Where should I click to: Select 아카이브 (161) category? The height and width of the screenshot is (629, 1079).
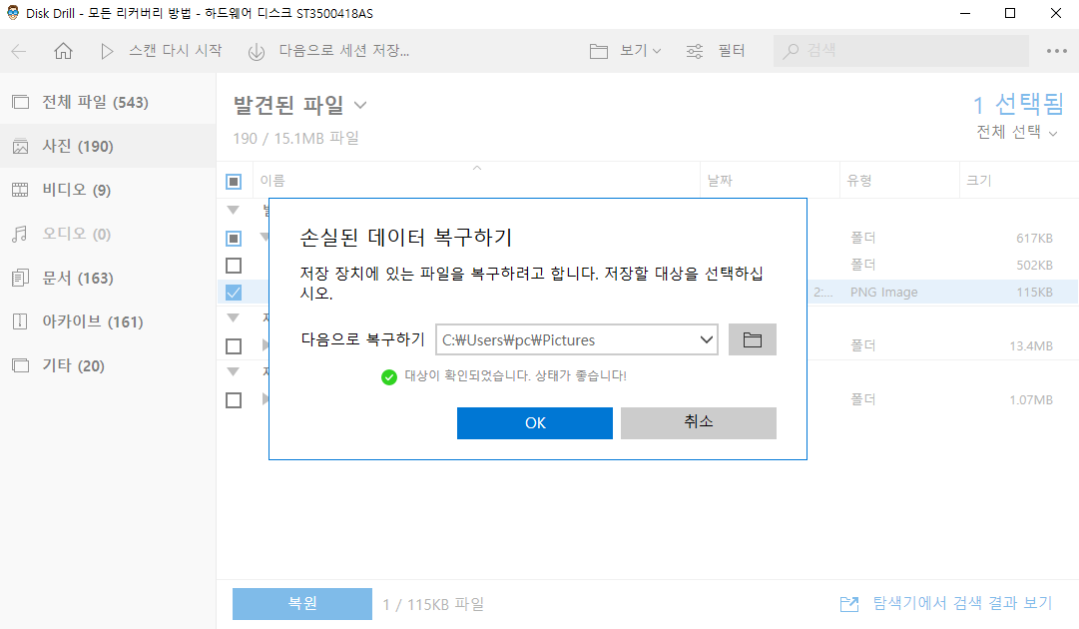[x=108, y=321]
